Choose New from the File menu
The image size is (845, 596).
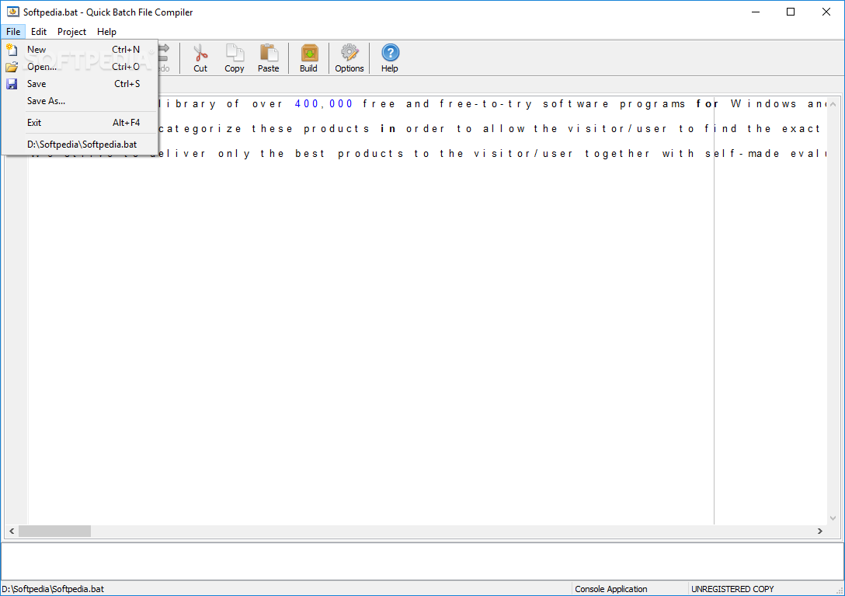tap(80, 50)
